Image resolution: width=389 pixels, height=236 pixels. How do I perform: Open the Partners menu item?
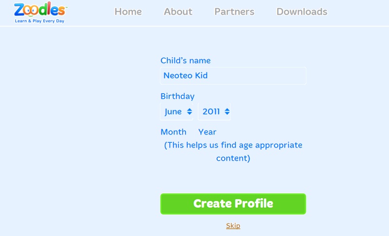click(x=234, y=12)
